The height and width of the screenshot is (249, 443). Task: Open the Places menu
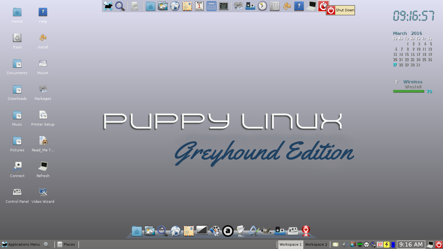(x=66, y=245)
